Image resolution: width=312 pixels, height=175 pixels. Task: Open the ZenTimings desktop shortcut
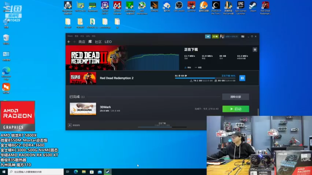[129, 8]
